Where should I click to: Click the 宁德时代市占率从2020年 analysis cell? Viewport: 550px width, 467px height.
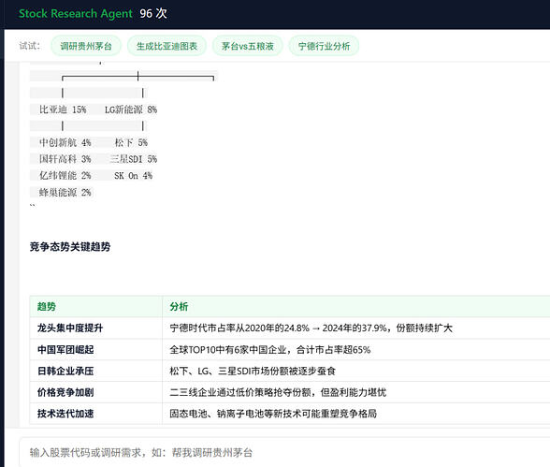point(356,328)
